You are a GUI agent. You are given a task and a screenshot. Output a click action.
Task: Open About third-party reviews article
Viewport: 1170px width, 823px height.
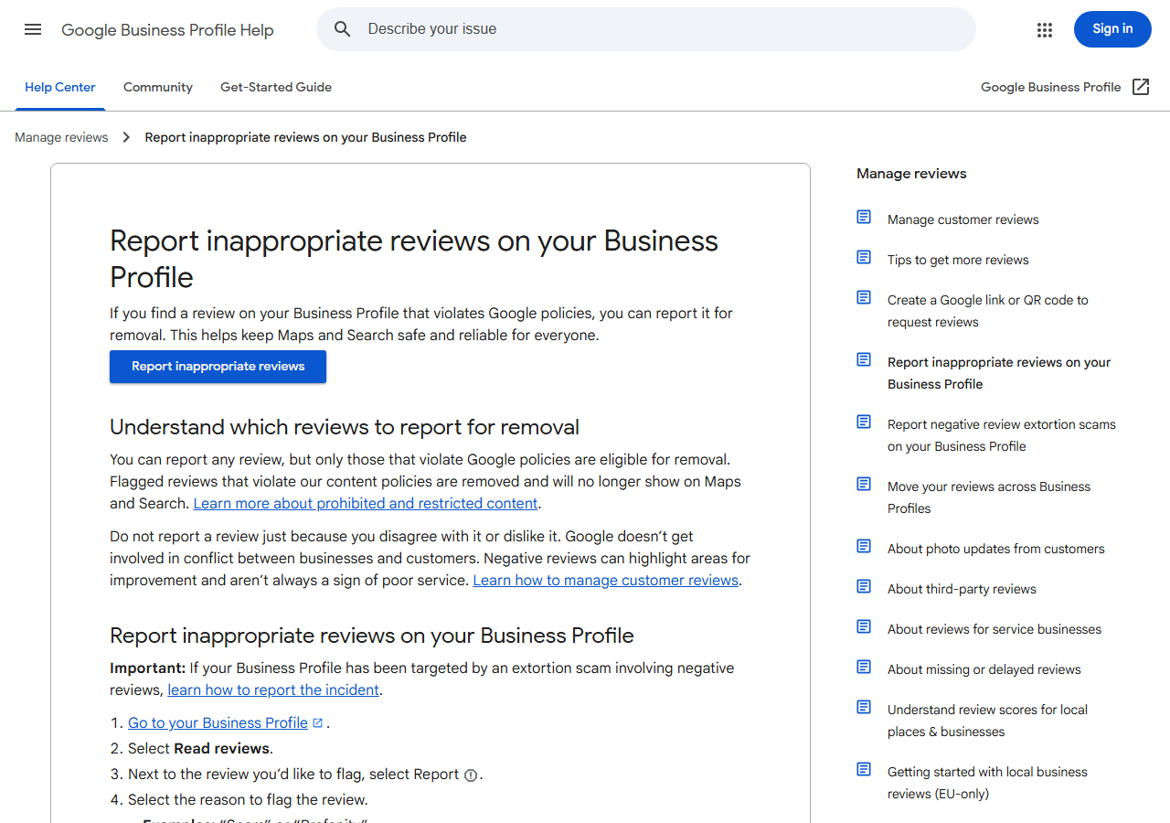pyautogui.click(x=962, y=589)
